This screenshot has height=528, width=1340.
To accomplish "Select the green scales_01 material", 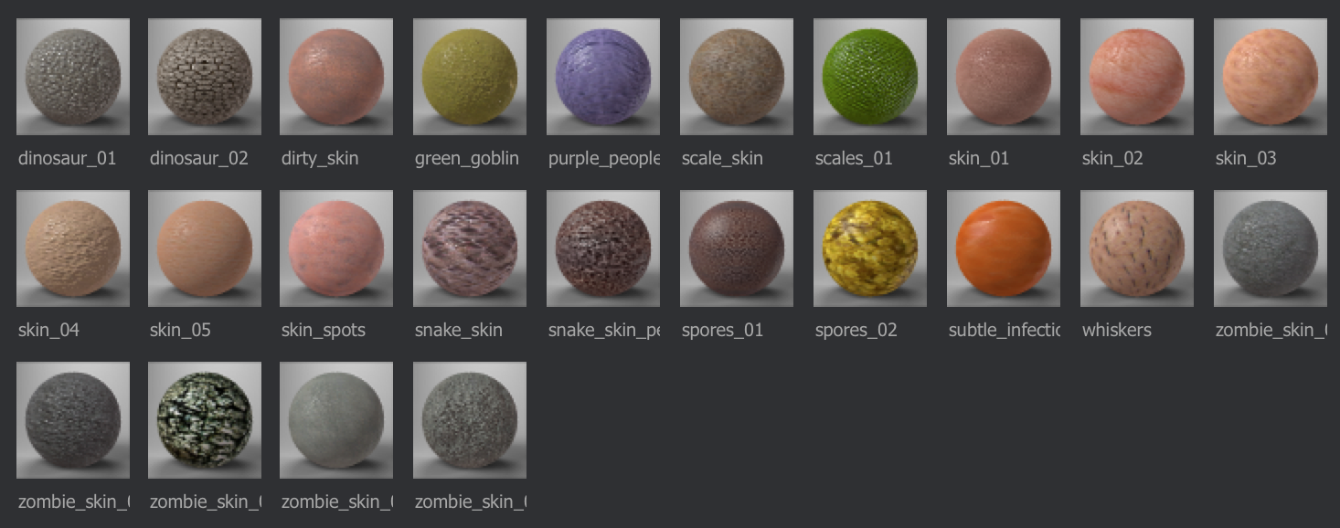I will [x=870, y=77].
